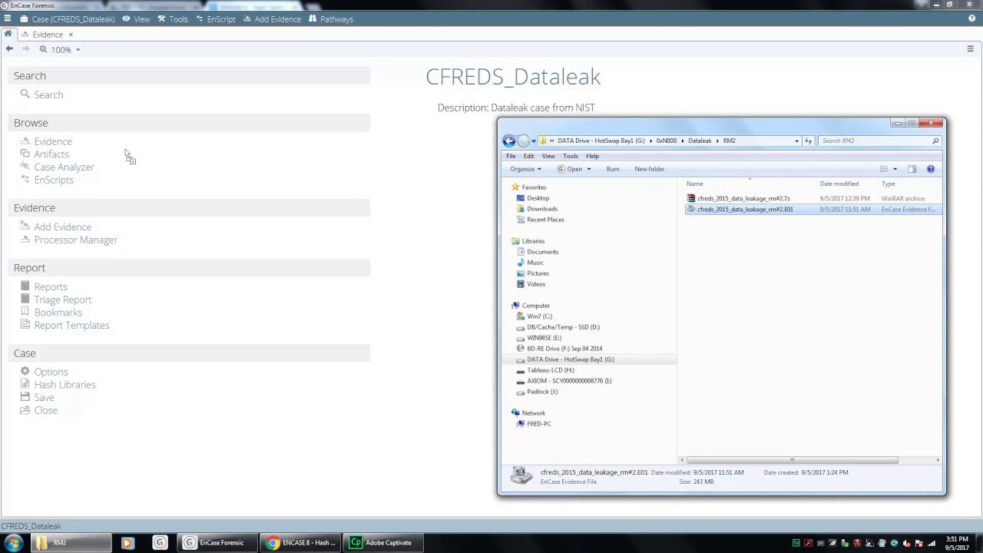Click the EnCase back arrow

pos(9,49)
